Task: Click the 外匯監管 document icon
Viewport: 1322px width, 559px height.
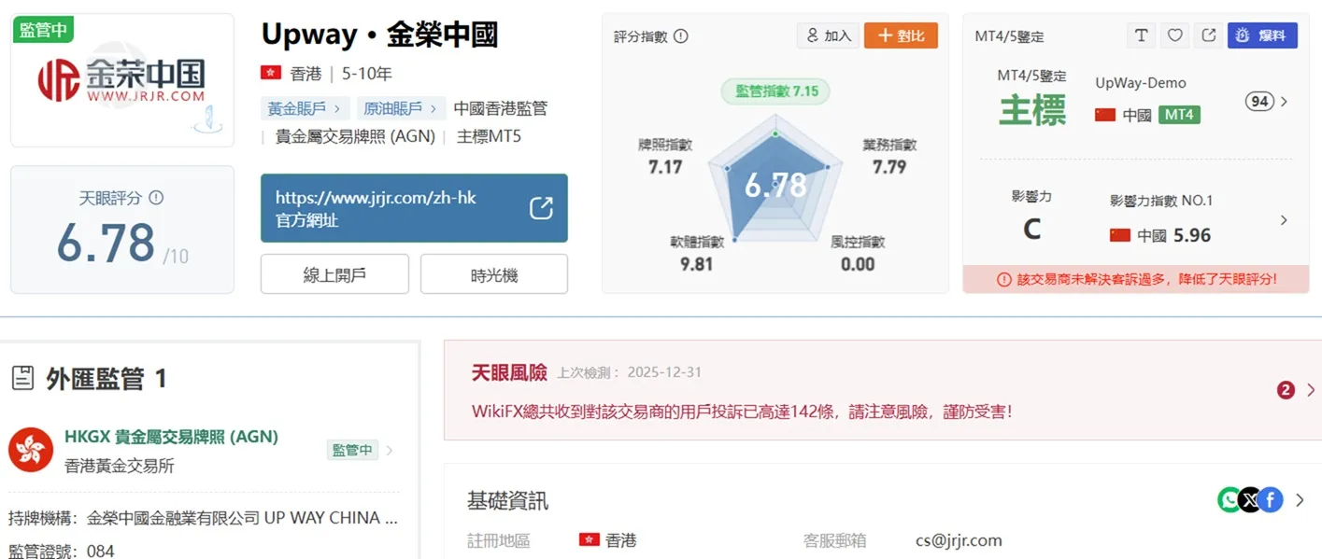Action: 22,378
